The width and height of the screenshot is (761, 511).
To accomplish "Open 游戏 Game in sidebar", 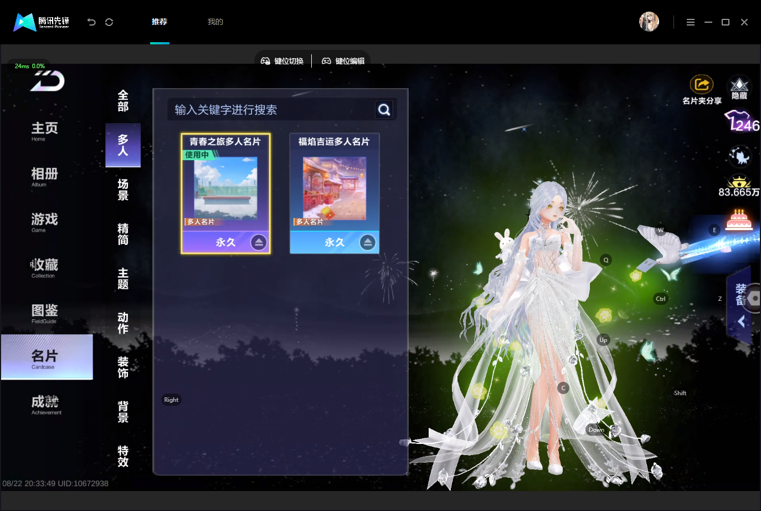I will (x=45, y=222).
